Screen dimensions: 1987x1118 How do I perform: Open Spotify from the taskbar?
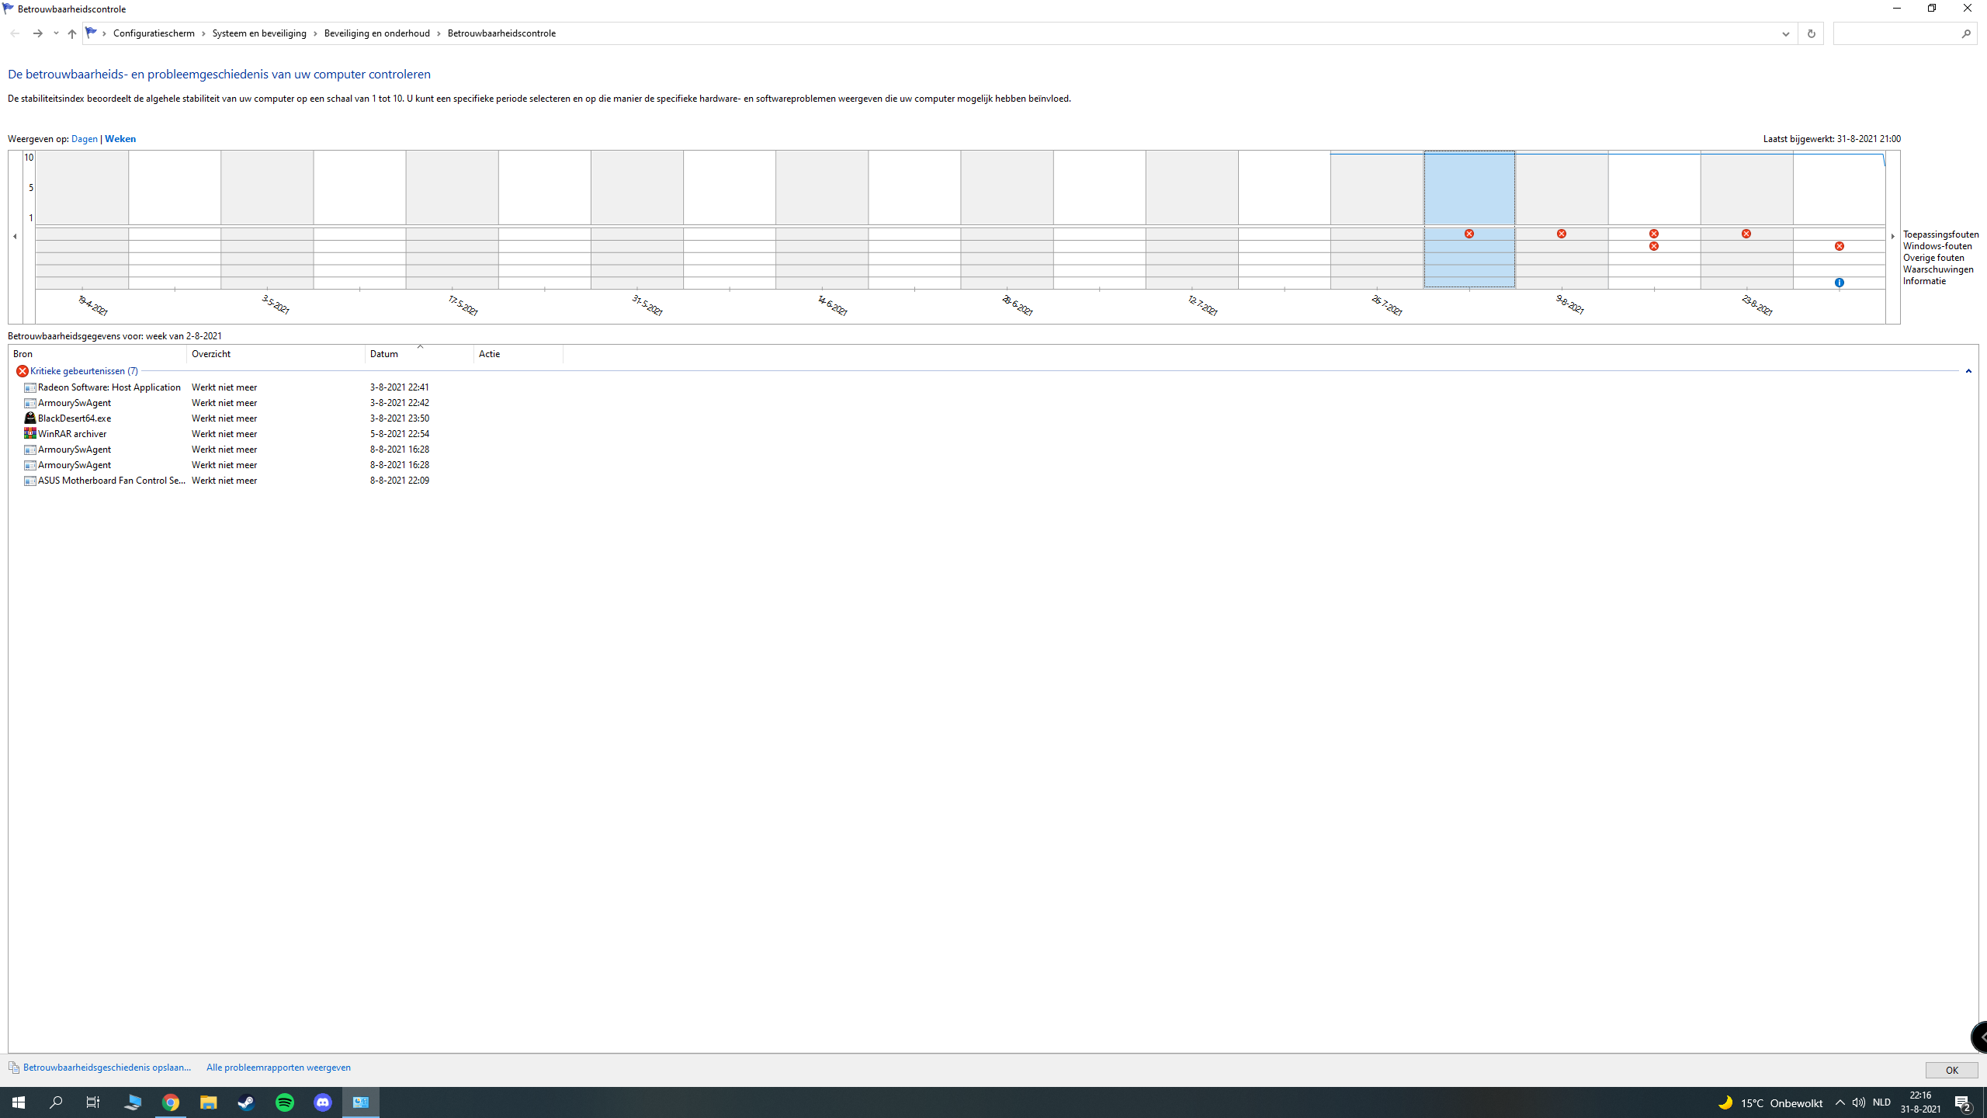(x=285, y=1102)
